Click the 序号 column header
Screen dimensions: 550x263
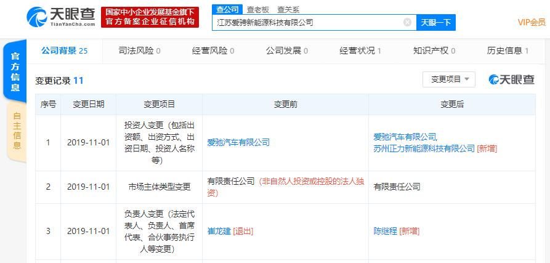[48, 105]
